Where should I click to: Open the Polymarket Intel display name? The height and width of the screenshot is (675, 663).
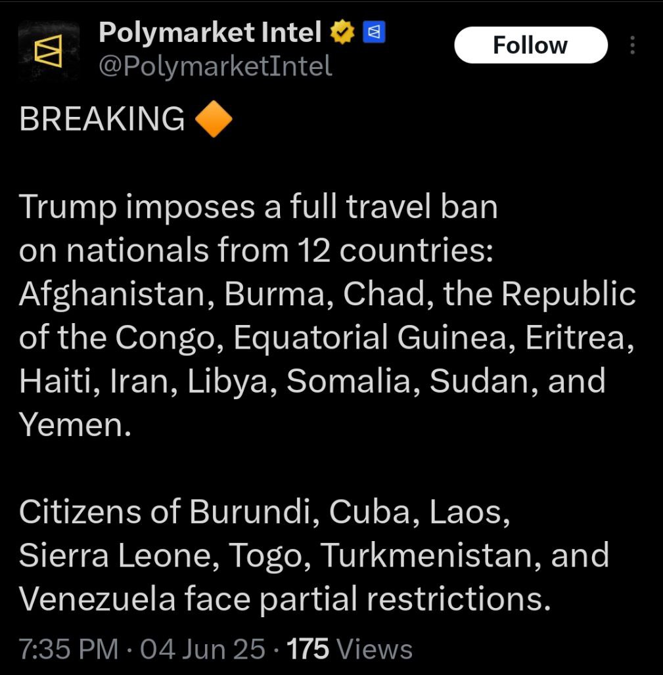[x=210, y=32]
